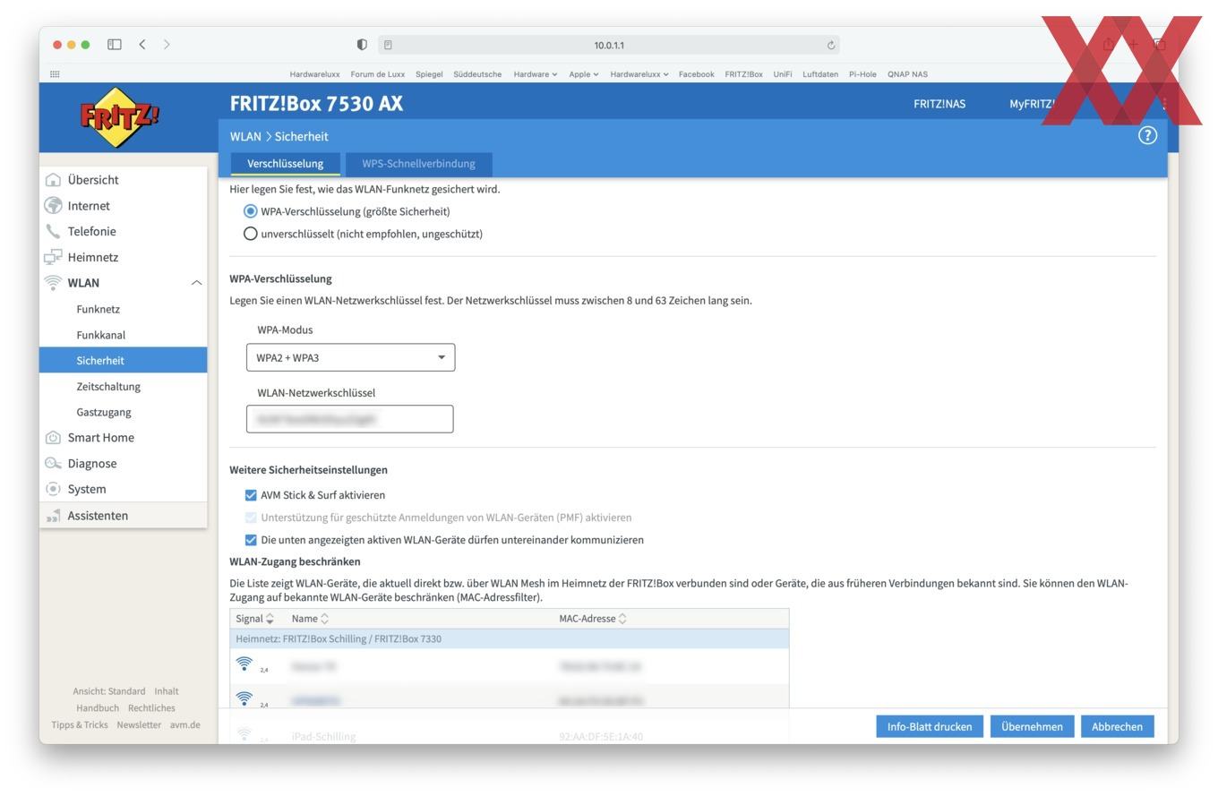Toggle PMF Unterstützung checkbox

[251, 518]
